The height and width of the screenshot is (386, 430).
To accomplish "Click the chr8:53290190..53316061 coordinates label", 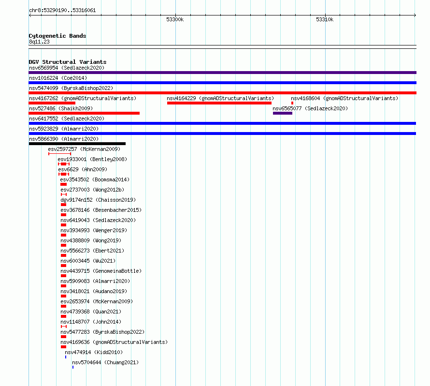I will (62, 11).
